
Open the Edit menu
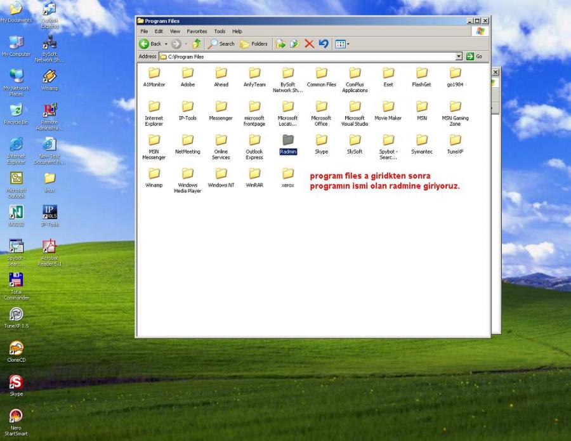159,31
